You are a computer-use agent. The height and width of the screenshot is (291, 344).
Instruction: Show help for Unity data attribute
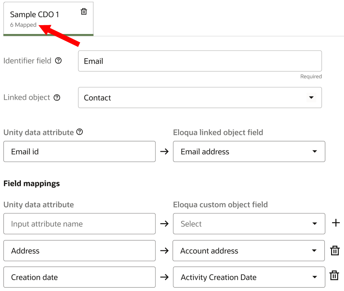coord(79,132)
